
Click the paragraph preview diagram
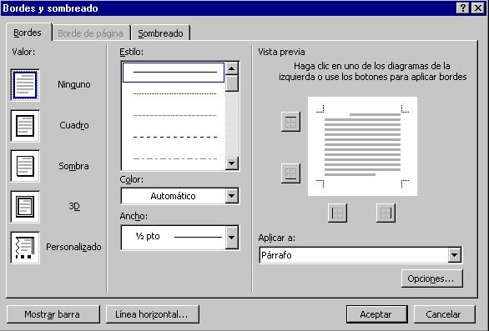(362, 146)
